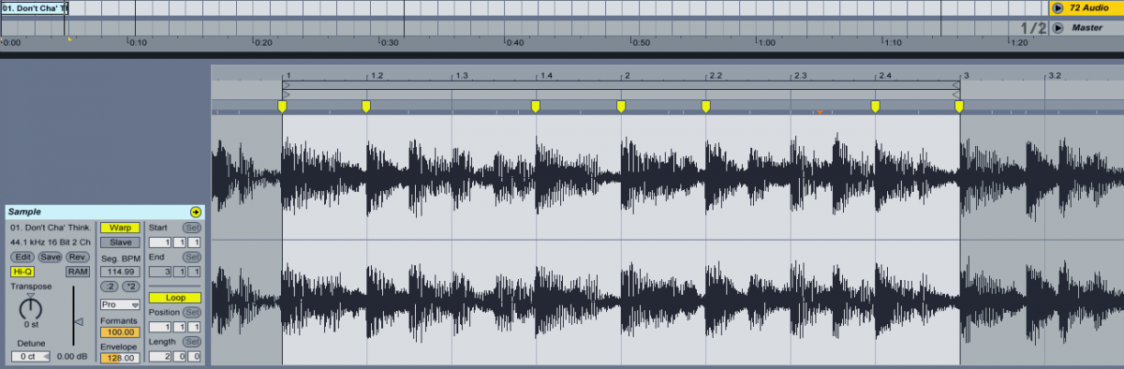This screenshot has width=1124, height=369.
Task: Click the Slave tempo button
Action: [x=120, y=243]
